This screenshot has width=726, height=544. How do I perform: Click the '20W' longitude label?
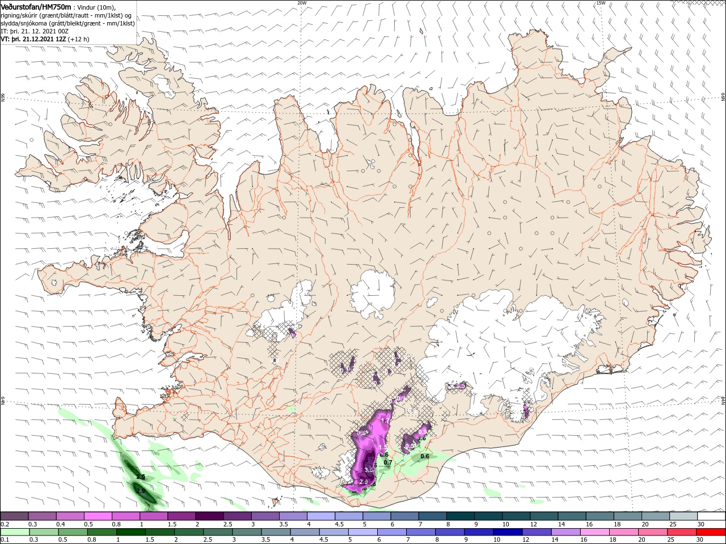click(301, 3)
